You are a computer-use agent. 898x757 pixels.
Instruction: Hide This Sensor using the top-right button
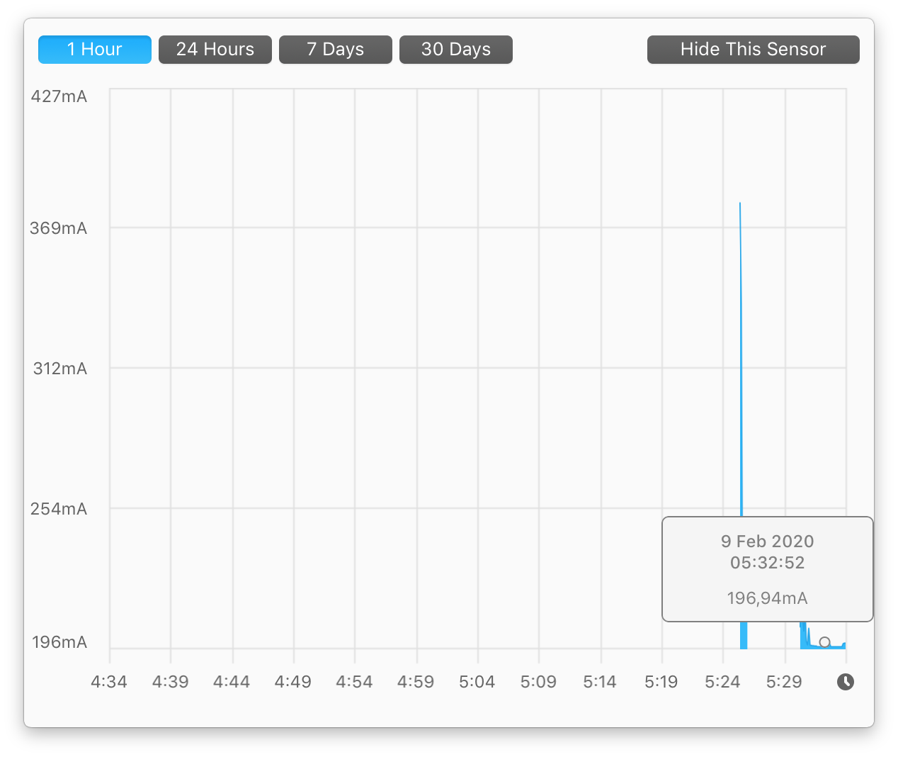click(x=752, y=49)
